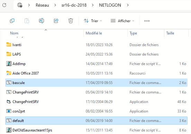Click the date 08/02/2004 16:55

pos(99,111)
